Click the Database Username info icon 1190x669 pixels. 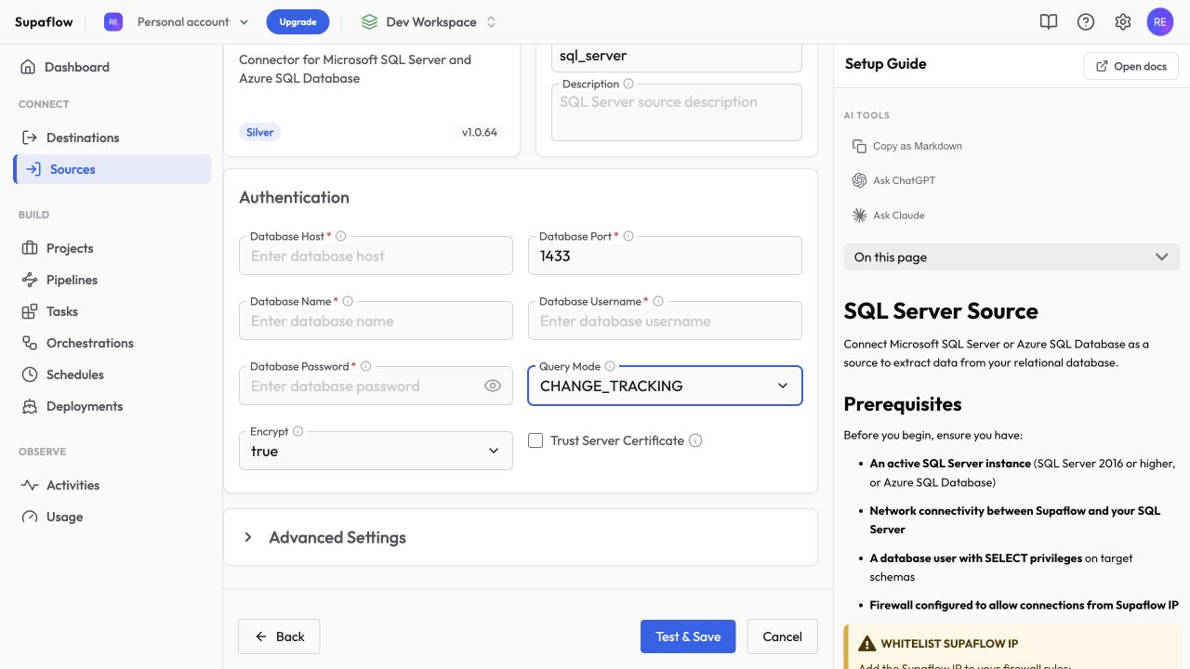(x=658, y=301)
